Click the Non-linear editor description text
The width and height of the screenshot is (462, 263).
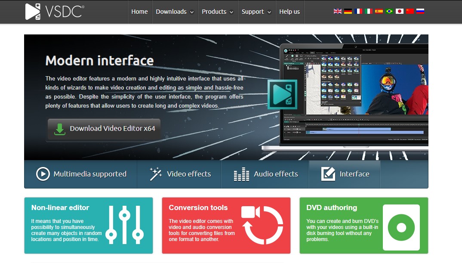coord(66,230)
